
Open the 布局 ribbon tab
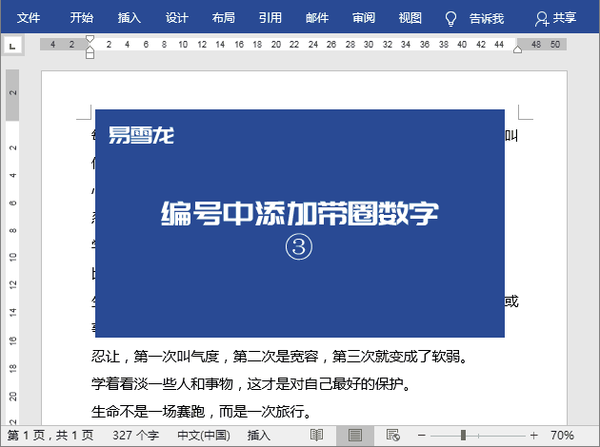(224, 17)
